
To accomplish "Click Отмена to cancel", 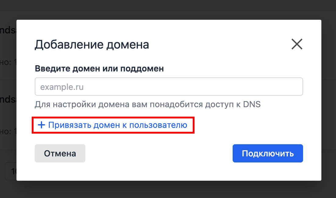I will (x=60, y=153).
